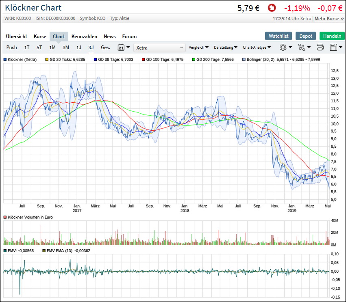Click the -0,07 € change value
The width and height of the screenshot is (346, 302).
(x=330, y=8)
